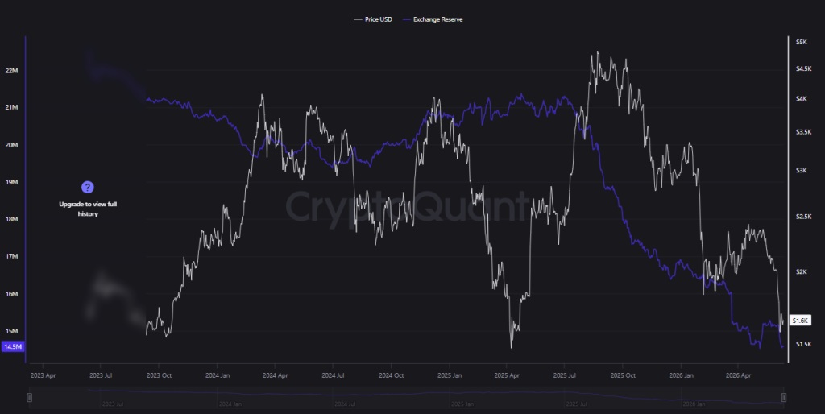
Task: Click the $5K price axis label
Action: coord(802,42)
